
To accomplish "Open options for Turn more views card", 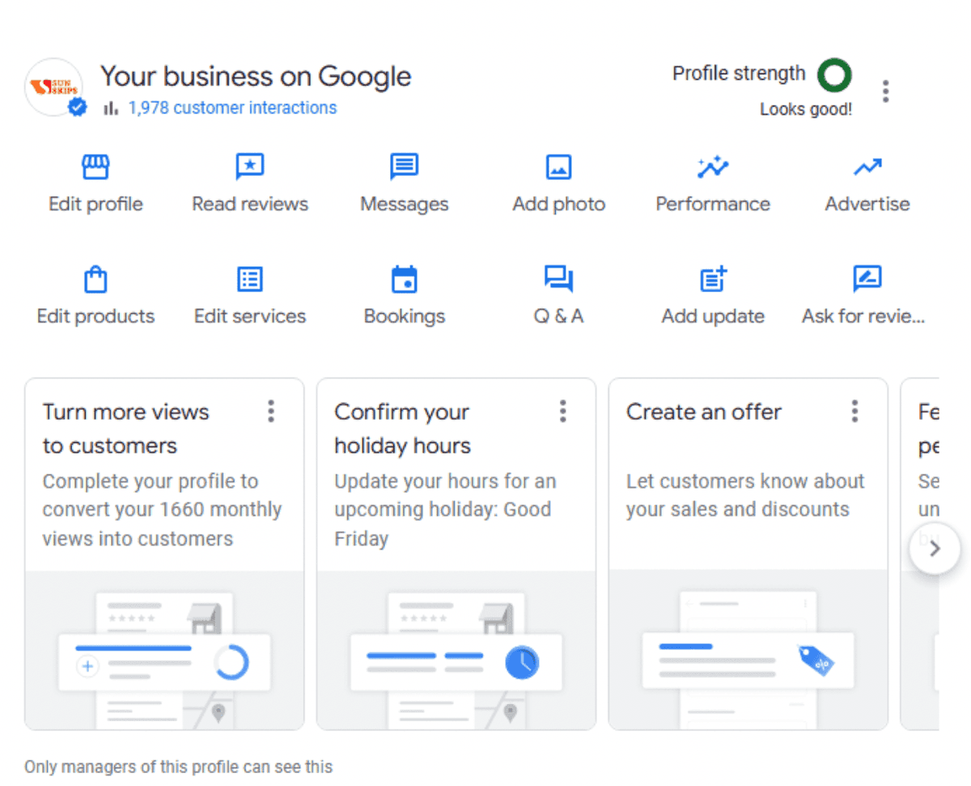I will (271, 412).
